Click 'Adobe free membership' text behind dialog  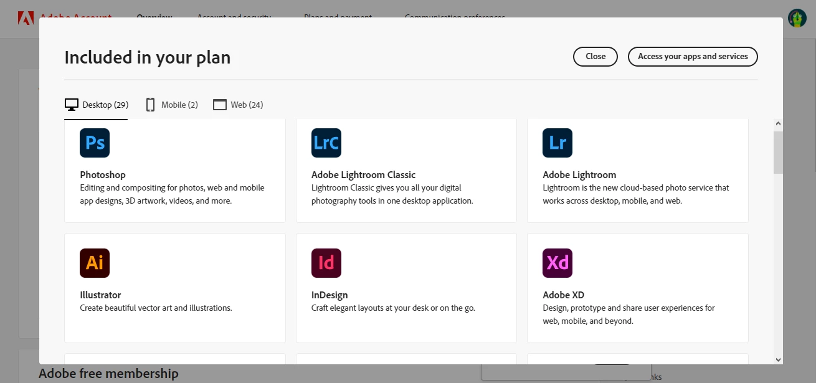(x=108, y=374)
